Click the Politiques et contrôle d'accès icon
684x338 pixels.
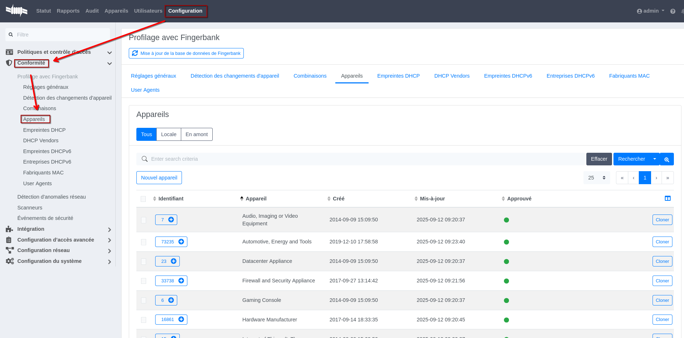coord(9,52)
